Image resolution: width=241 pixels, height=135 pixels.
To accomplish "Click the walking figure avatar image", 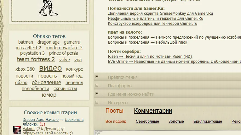I will pos(49,8).
